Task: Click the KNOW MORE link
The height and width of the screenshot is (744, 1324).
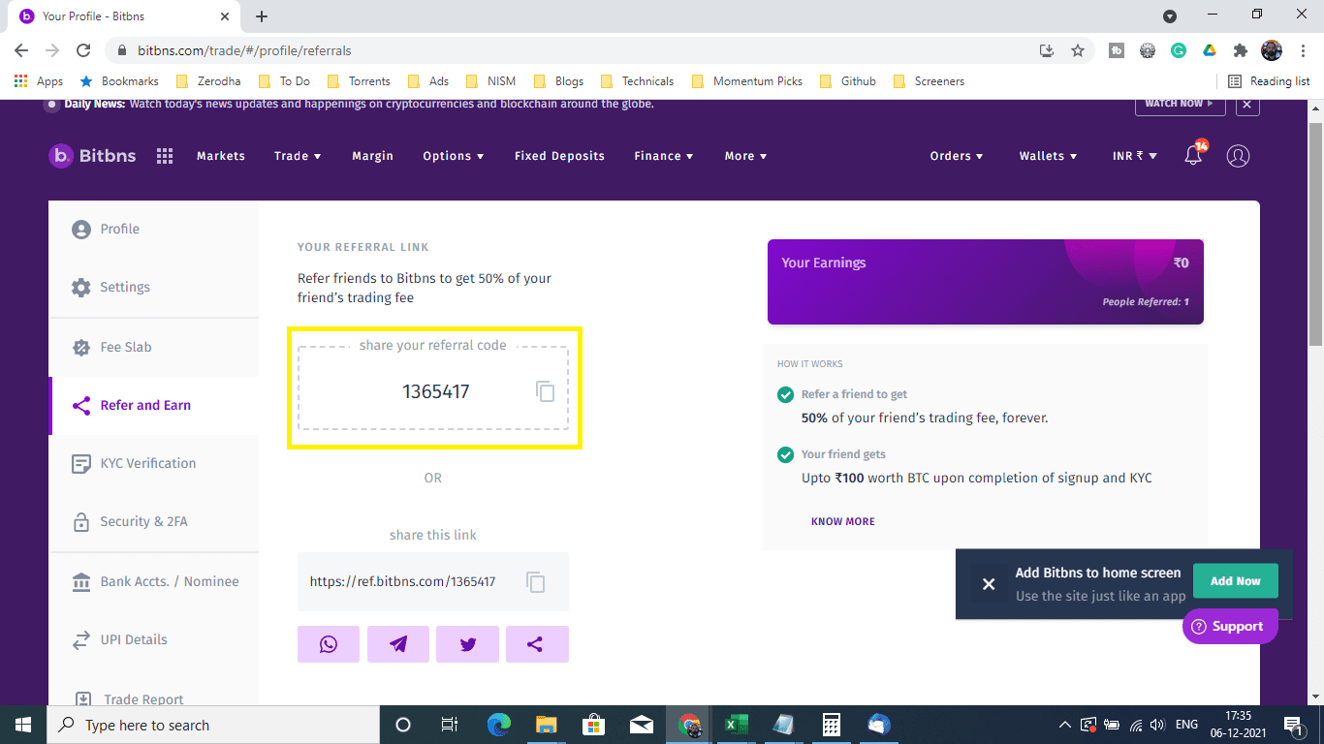Action: 842,521
